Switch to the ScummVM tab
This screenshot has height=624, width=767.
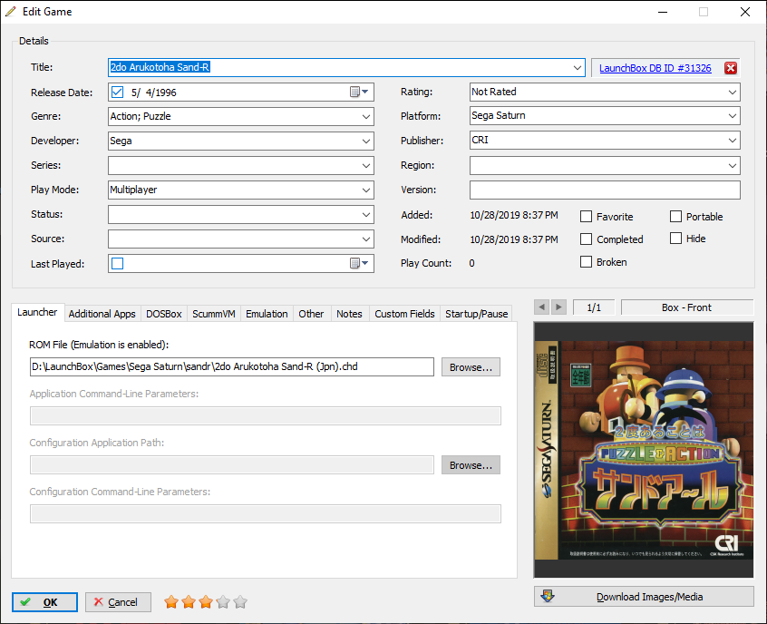[214, 314]
